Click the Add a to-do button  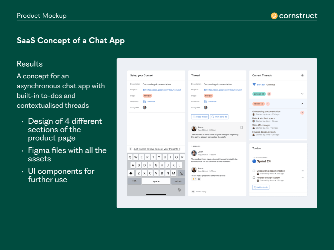point(261,187)
